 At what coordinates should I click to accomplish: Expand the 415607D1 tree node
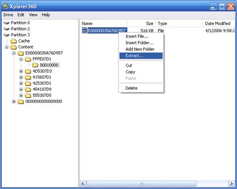pyautogui.click(x=21, y=77)
